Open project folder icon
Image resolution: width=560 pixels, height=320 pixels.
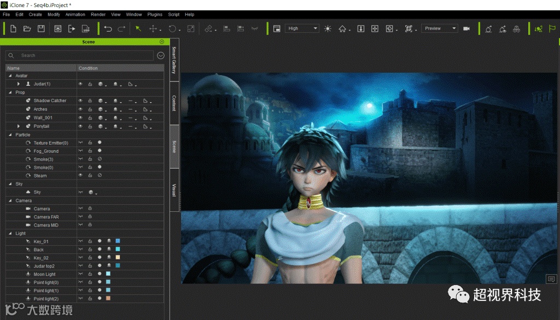pyautogui.click(x=27, y=29)
